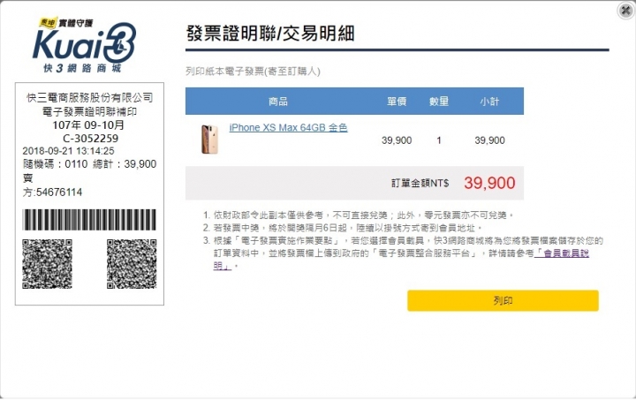Open the 會員載具說明 link
The image size is (636, 400).
coord(562,253)
